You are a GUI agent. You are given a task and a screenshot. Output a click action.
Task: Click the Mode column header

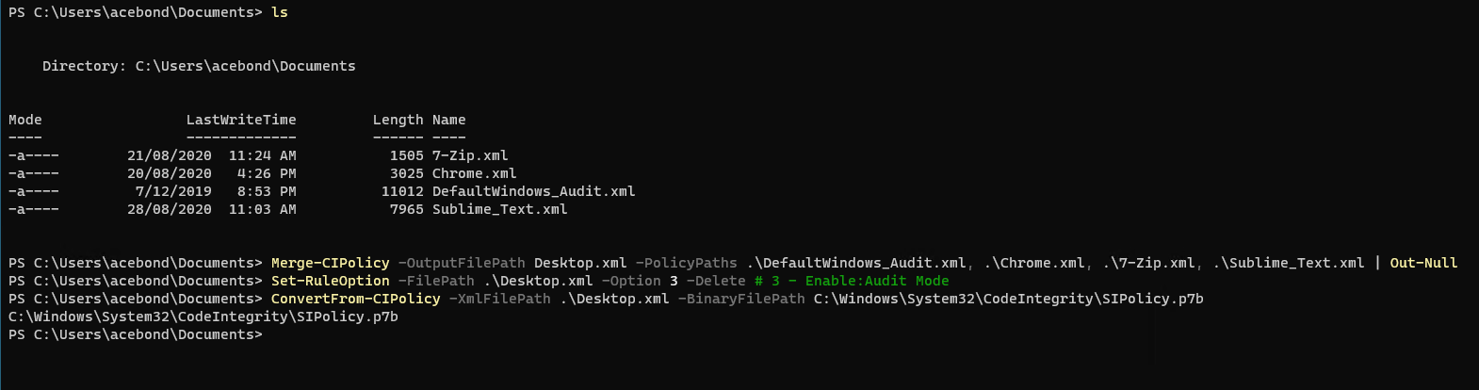[25, 120]
